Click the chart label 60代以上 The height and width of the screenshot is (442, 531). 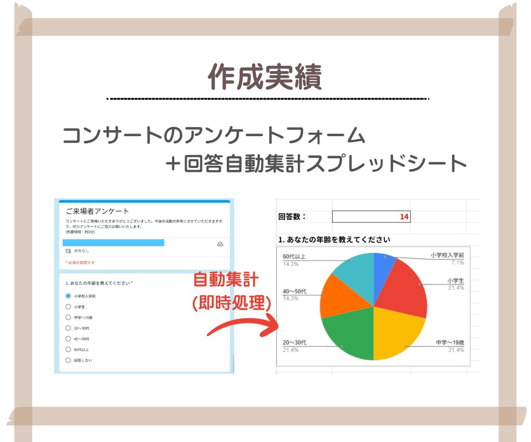(x=294, y=257)
